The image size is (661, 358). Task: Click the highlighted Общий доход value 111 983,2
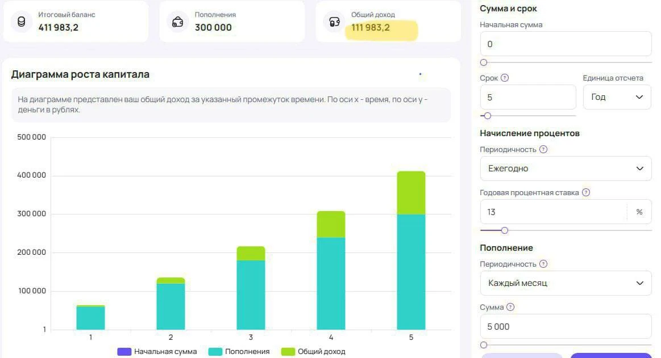tap(371, 28)
